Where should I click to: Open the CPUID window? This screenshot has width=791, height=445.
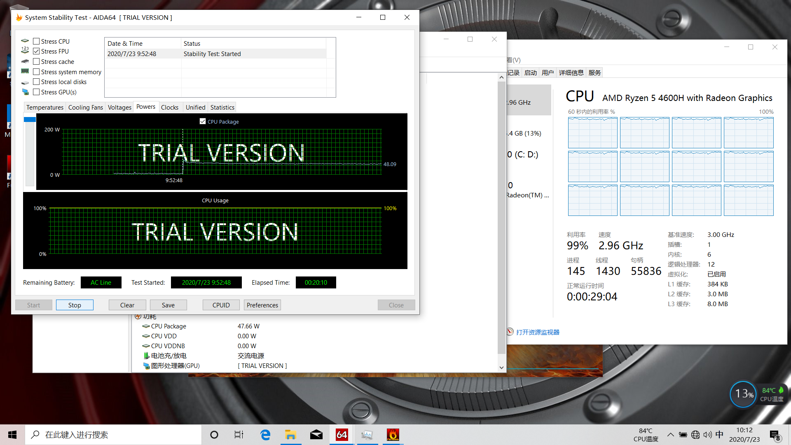coord(221,305)
